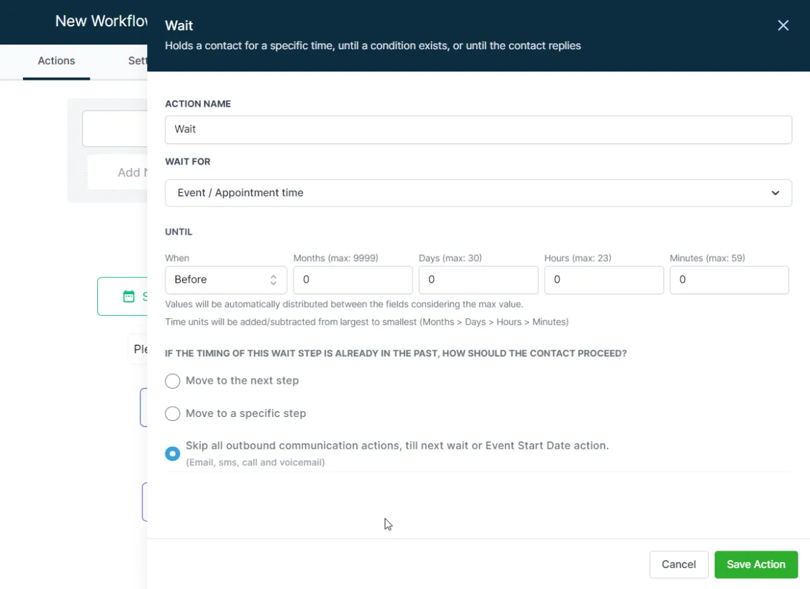Expand the 'When' Before selector
This screenshot has height=589, width=810.
point(225,280)
